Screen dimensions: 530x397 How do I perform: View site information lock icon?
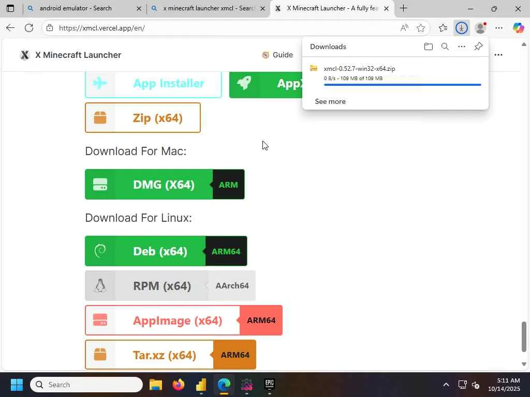[x=50, y=28]
